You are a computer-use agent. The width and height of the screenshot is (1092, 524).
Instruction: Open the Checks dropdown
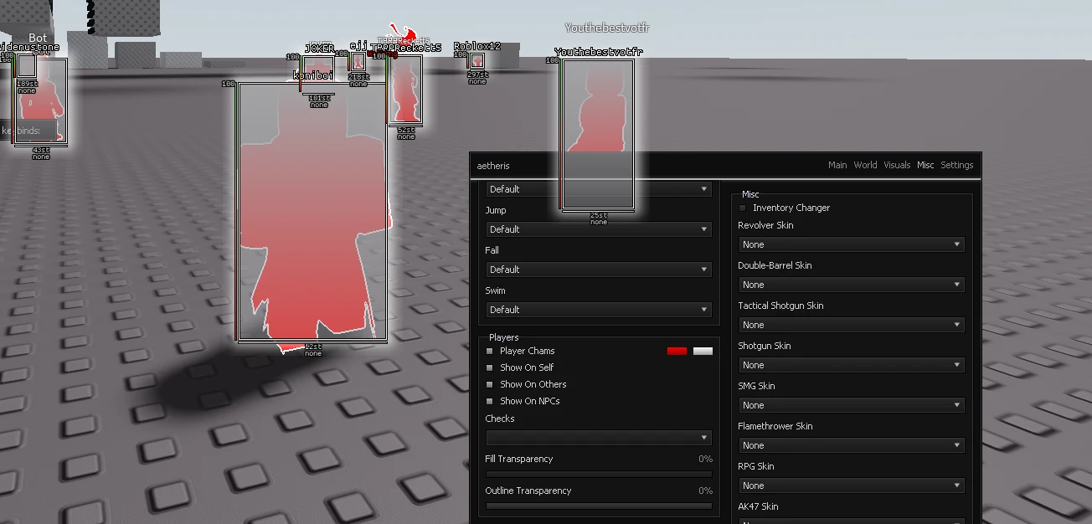pos(599,437)
